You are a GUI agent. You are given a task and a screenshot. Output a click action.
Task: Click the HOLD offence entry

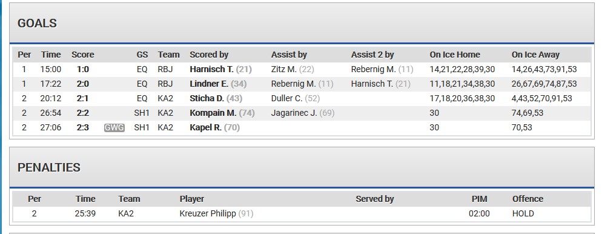point(523,213)
